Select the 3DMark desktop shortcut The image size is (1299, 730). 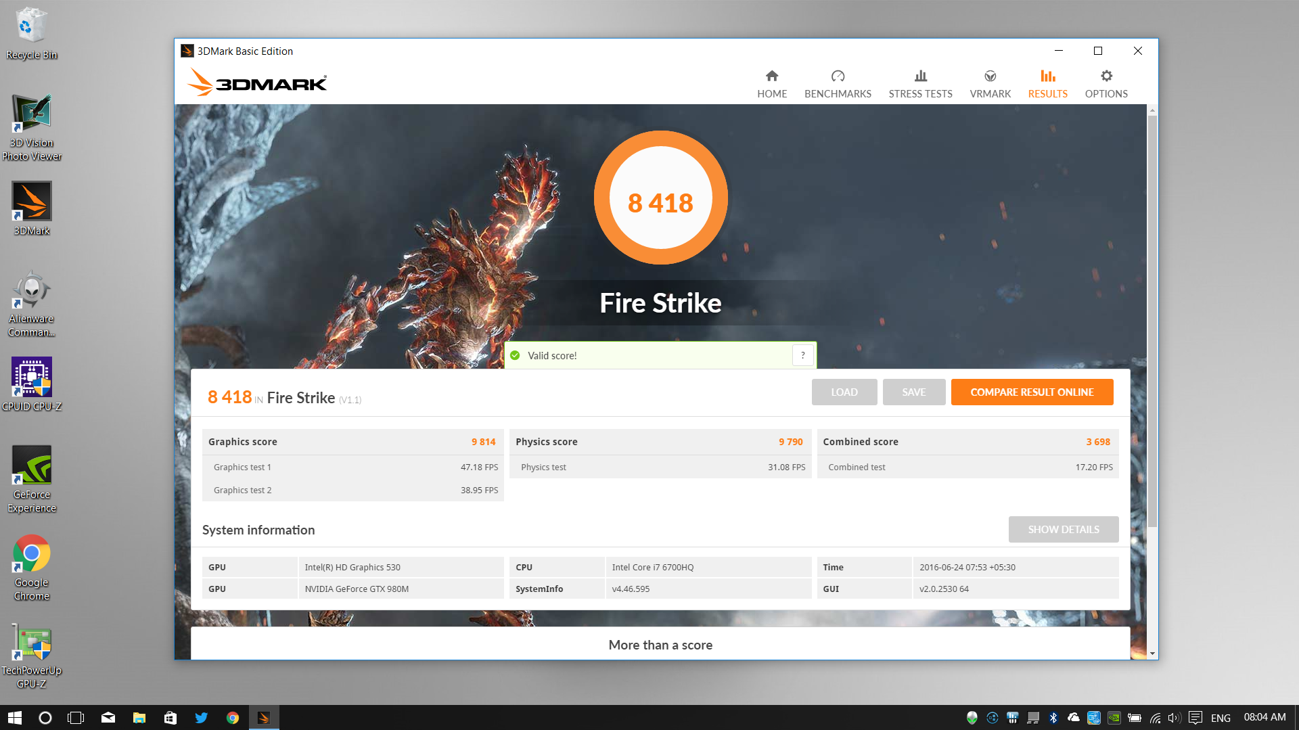click(x=31, y=208)
